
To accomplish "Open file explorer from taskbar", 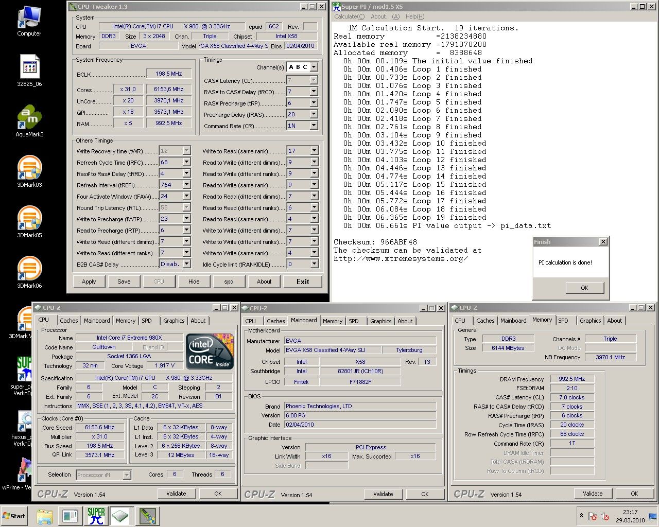I will 45,516.
